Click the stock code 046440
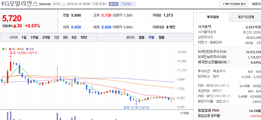 [x=45, y=4]
